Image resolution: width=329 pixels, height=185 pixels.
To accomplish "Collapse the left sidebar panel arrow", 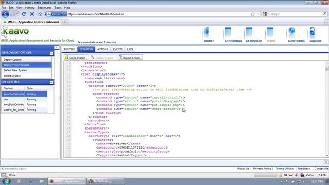I will (57, 47).
